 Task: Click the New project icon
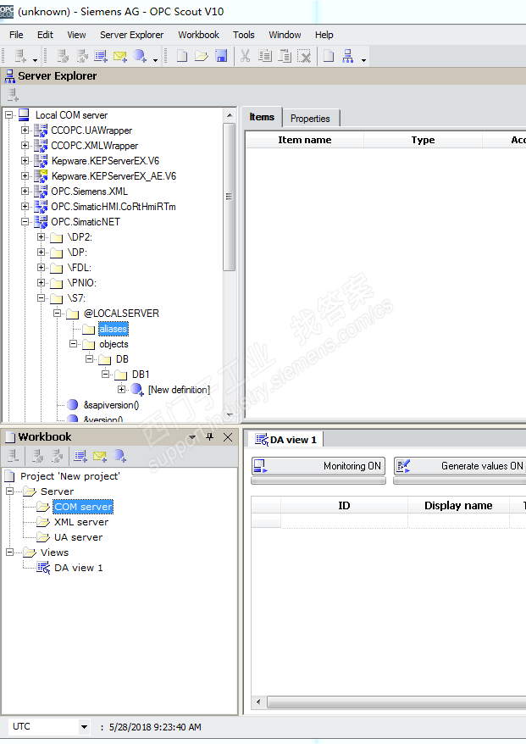[x=181, y=56]
